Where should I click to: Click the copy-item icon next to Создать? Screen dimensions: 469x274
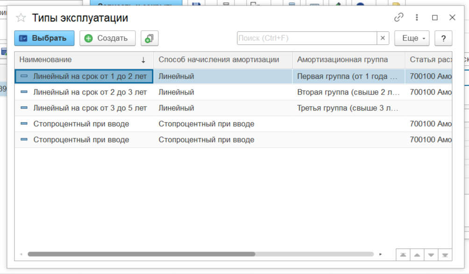tap(149, 38)
